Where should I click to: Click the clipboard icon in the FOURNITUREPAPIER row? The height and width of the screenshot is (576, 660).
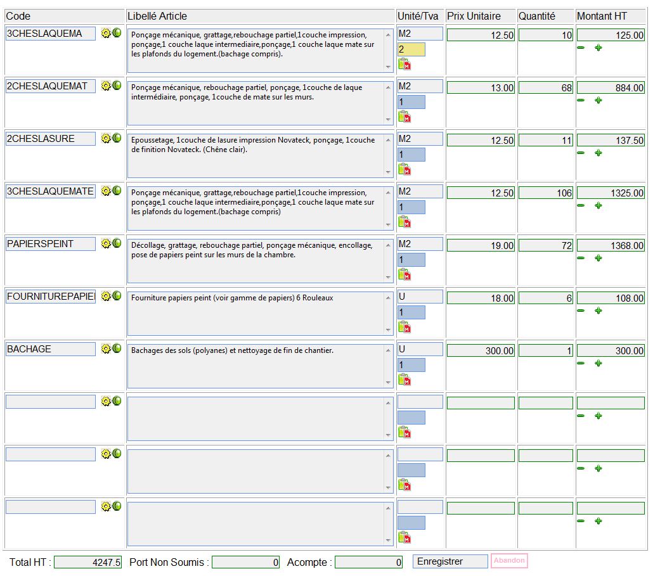(404, 327)
